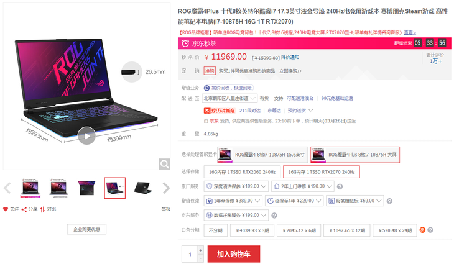
Task: Click the heart 关注 icon
Action: coord(6,209)
